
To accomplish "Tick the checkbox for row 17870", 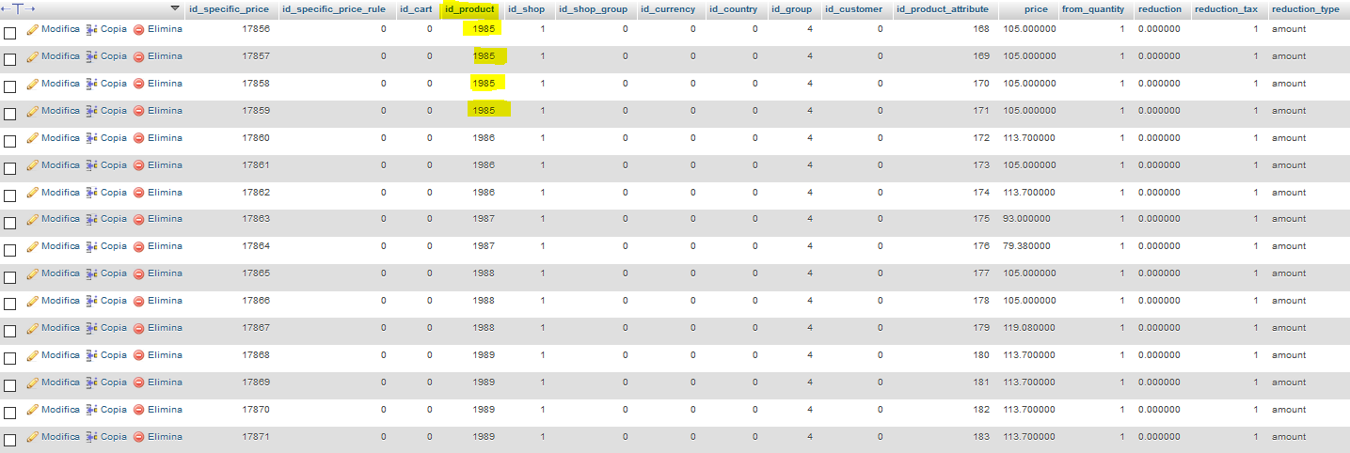I will 10,414.
